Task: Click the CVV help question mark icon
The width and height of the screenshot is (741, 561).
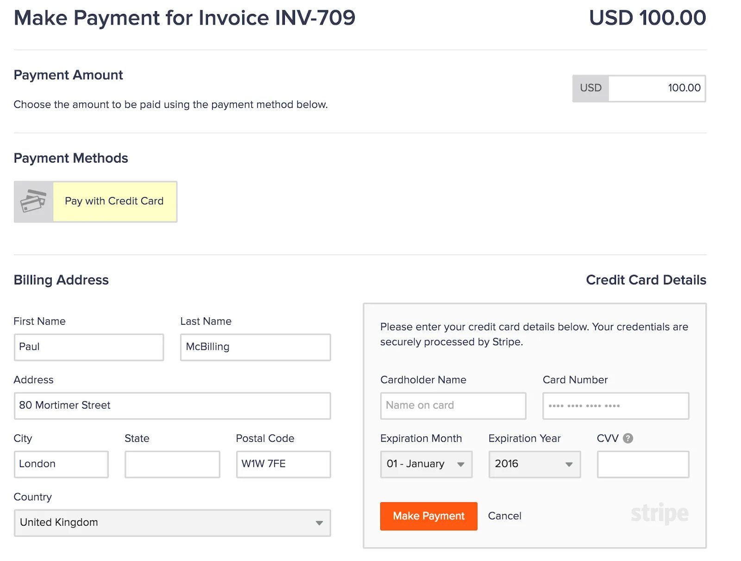Action: pyautogui.click(x=628, y=438)
